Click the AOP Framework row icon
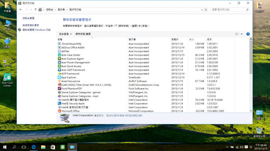This screenshot has height=151, width=270. (x=59, y=74)
